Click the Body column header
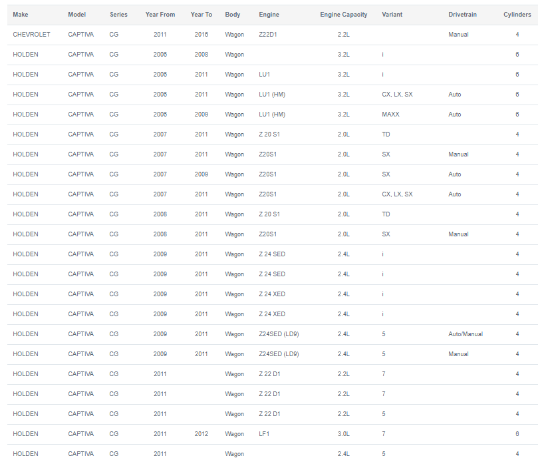The width and height of the screenshot is (538, 464). tap(233, 15)
